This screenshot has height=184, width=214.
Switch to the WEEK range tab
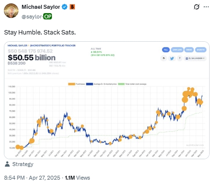pyautogui.click(x=189, y=50)
